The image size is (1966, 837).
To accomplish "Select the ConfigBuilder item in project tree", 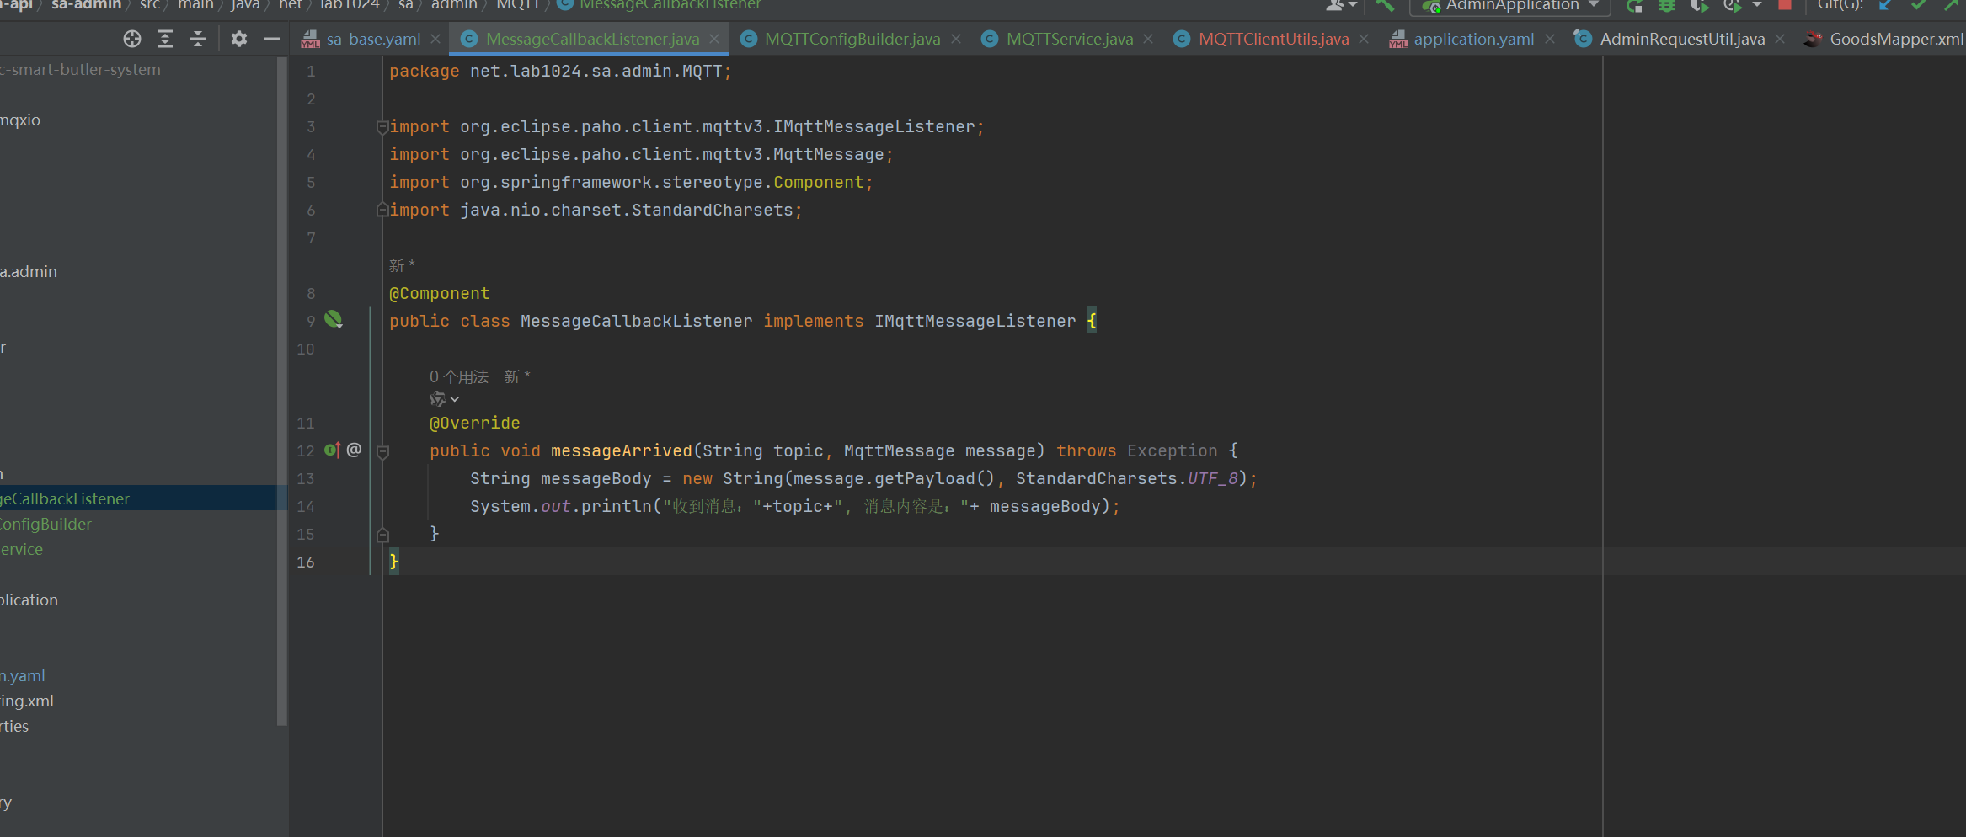I will click(45, 524).
